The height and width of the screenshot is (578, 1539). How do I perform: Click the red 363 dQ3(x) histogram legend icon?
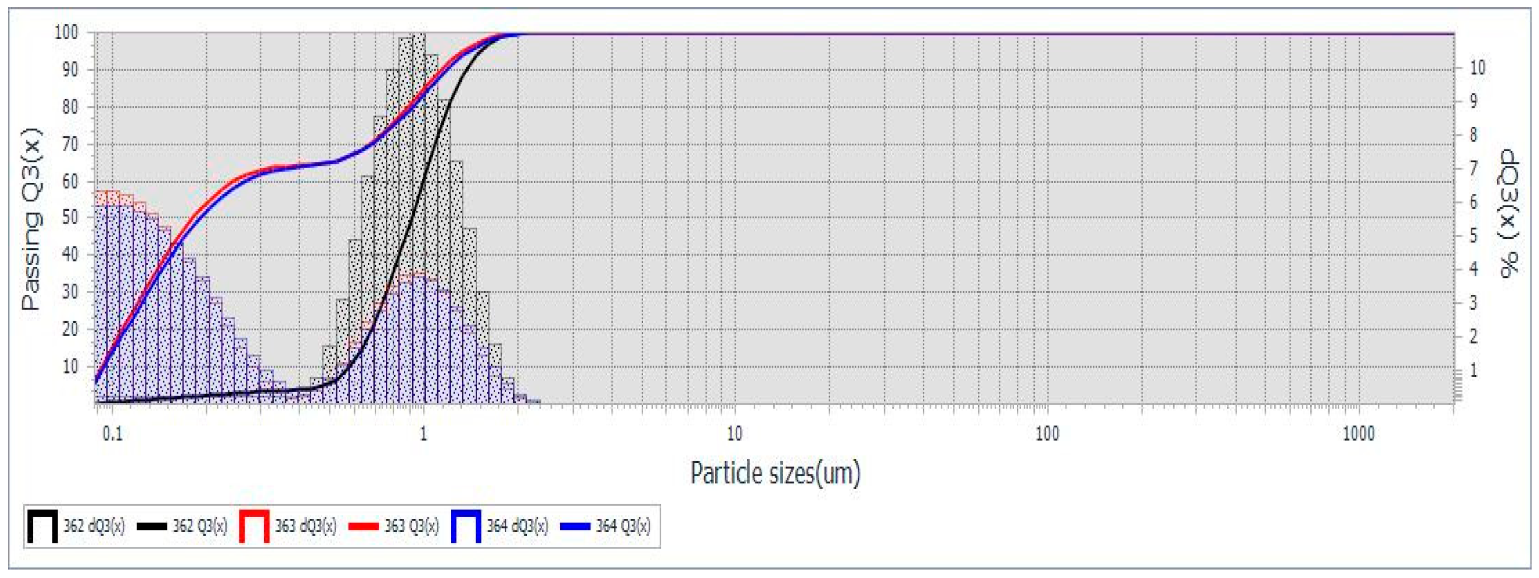(254, 526)
